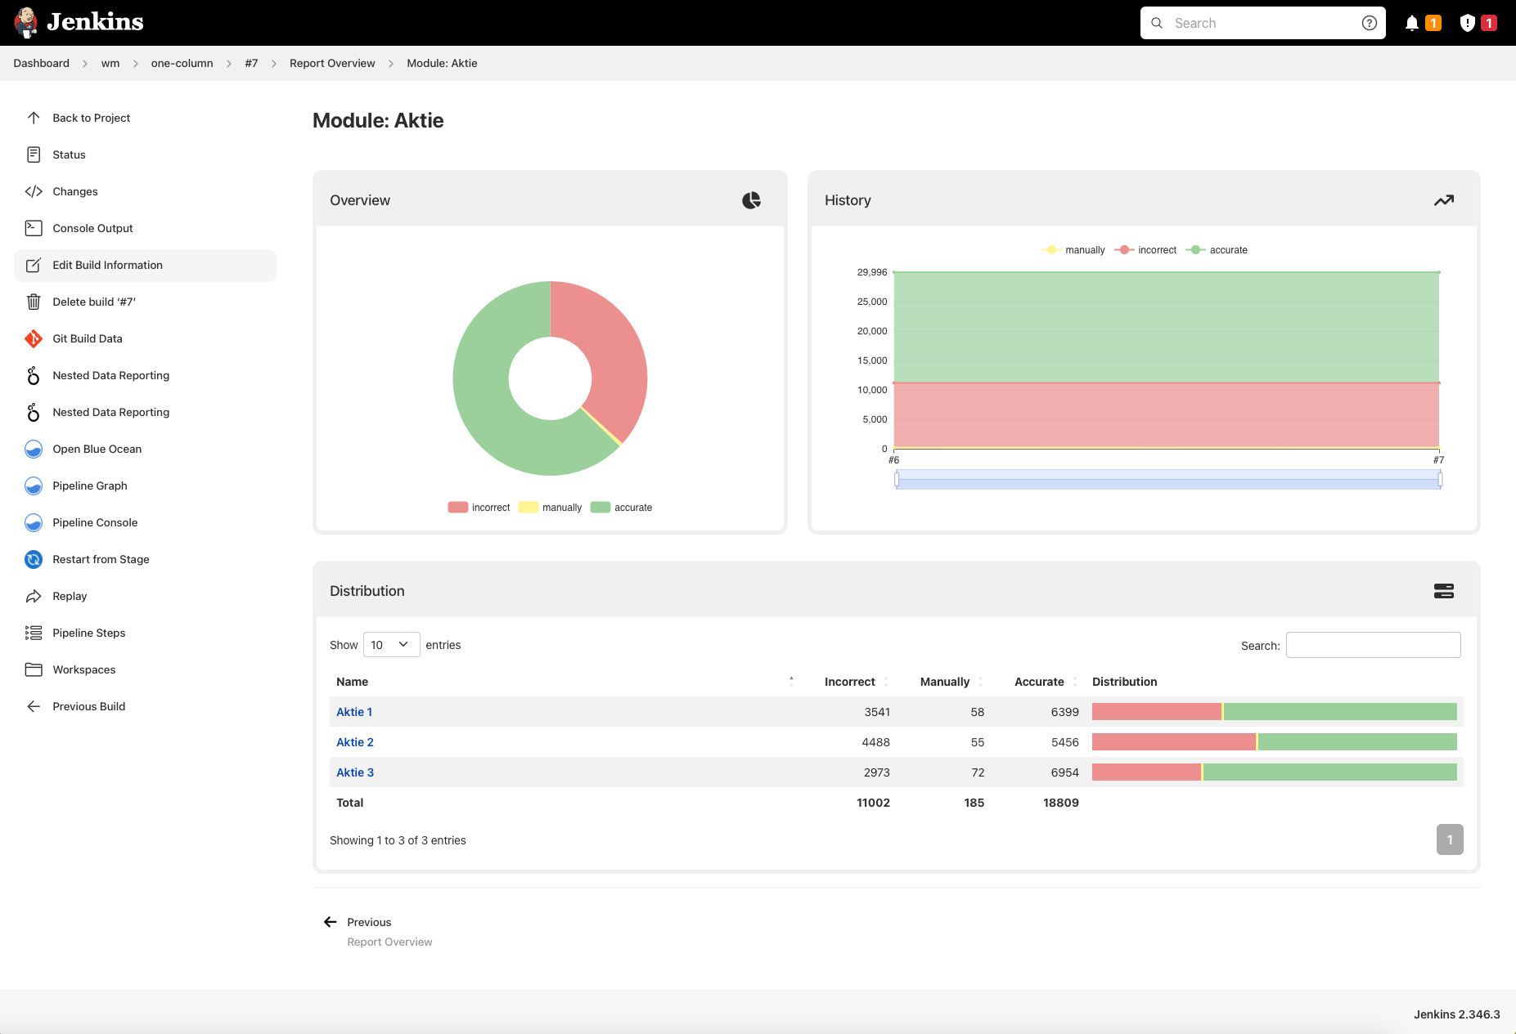Click the Back to Project arrow icon

point(34,118)
